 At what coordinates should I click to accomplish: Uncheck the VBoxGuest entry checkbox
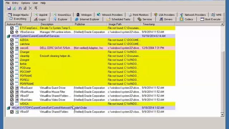(x=12, y=88)
